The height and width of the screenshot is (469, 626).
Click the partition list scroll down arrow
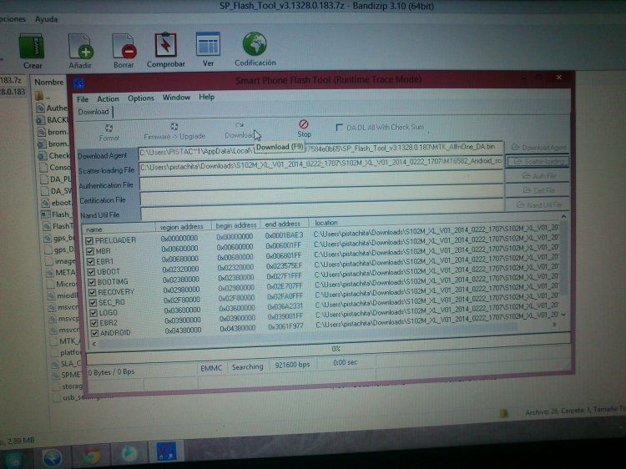coord(563,315)
